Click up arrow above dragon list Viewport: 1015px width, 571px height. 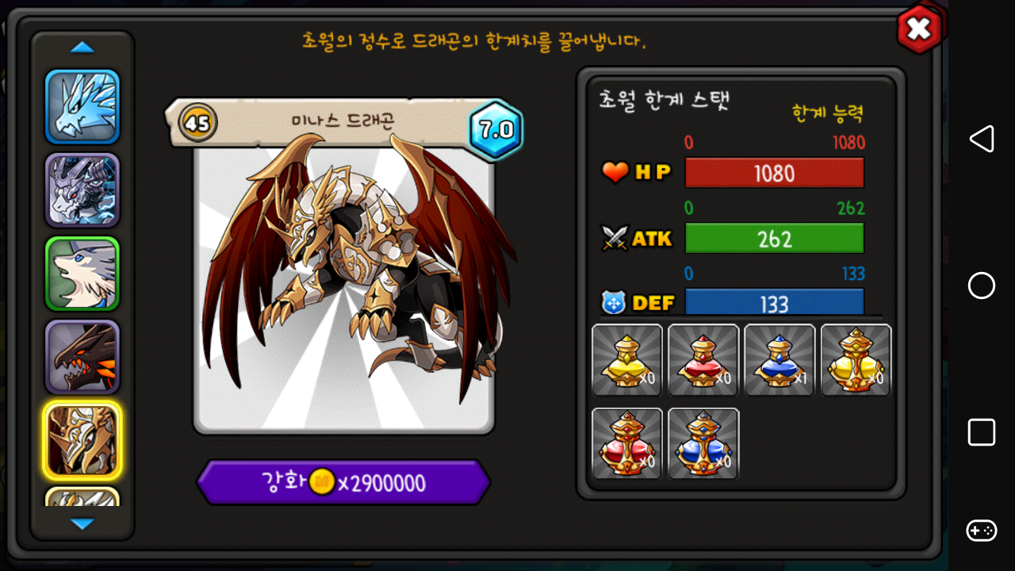[82, 48]
